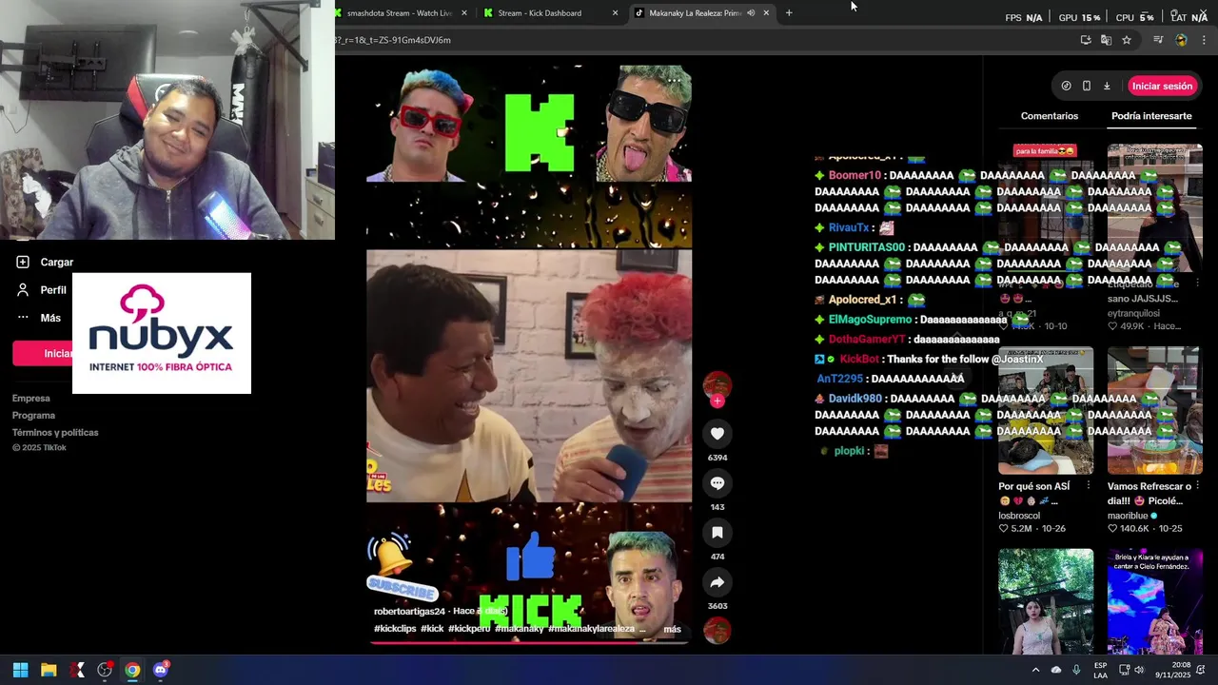Open the losbroscol creator link

(1019, 516)
